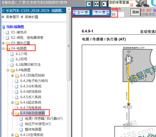Image resolution: width=156 pixels, height=137 pixels.
Task: Select the 04-电路图 folder
Action: pos(19,48)
